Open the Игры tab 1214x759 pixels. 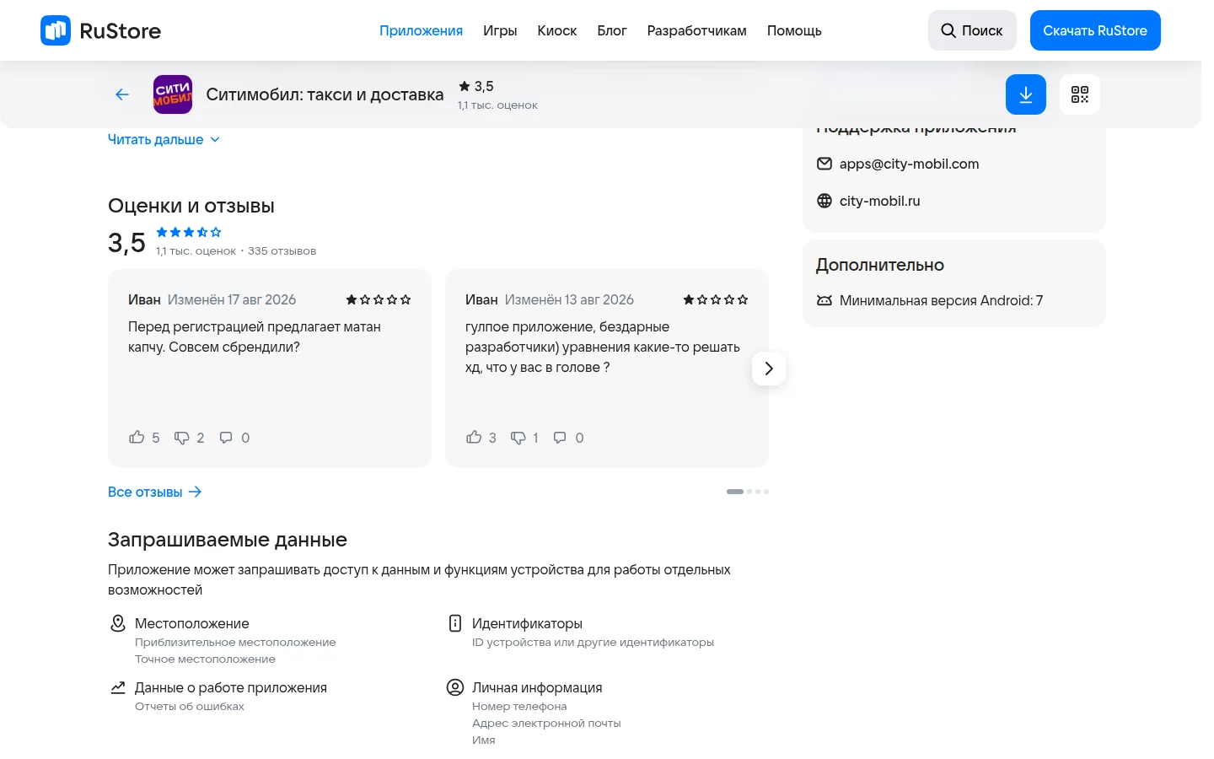[x=500, y=30]
